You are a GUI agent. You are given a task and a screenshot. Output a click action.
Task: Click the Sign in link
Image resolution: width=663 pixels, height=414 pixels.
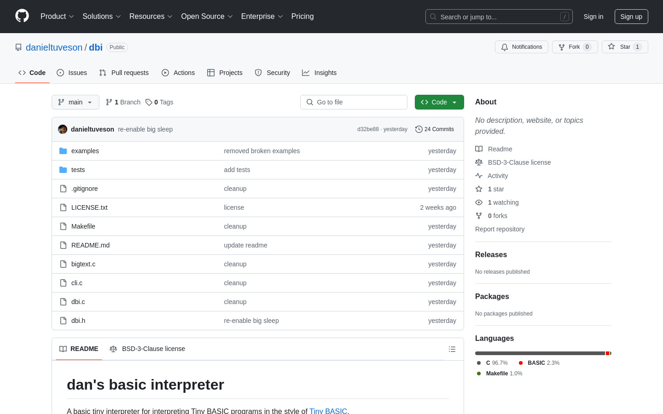click(x=593, y=17)
